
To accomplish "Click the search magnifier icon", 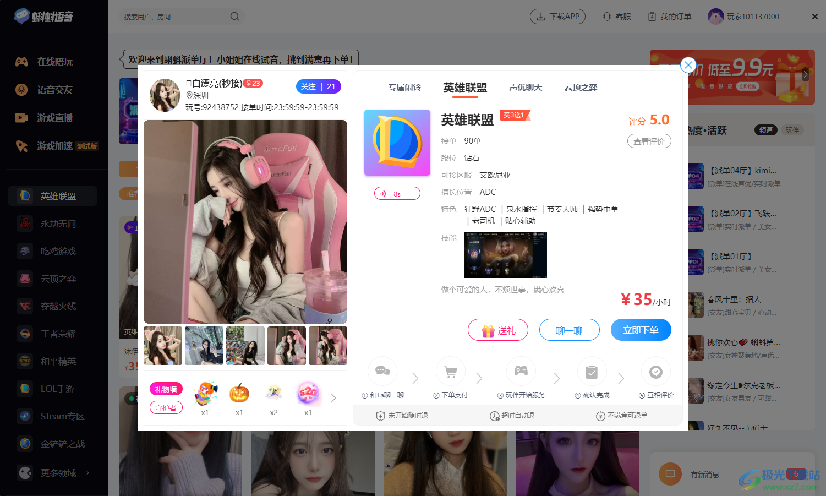I will 234,17.
